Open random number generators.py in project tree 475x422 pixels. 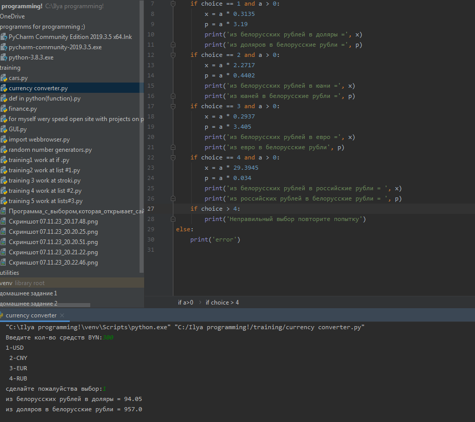click(x=50, y=150)
